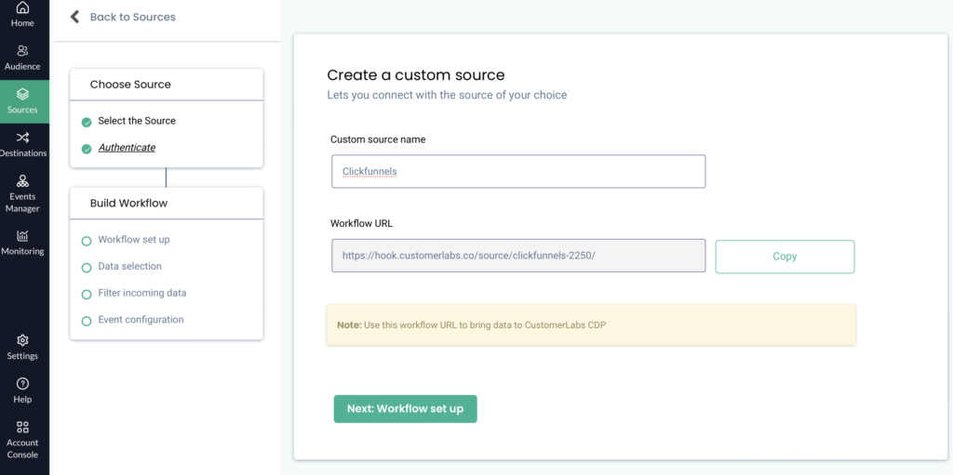Select the Sources layers icon

click(x=22, y=94)
